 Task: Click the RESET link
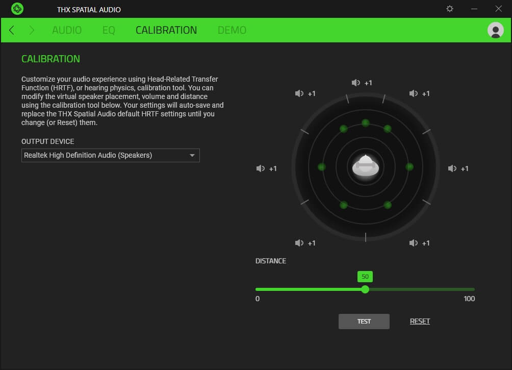click(x=420, y=321)
